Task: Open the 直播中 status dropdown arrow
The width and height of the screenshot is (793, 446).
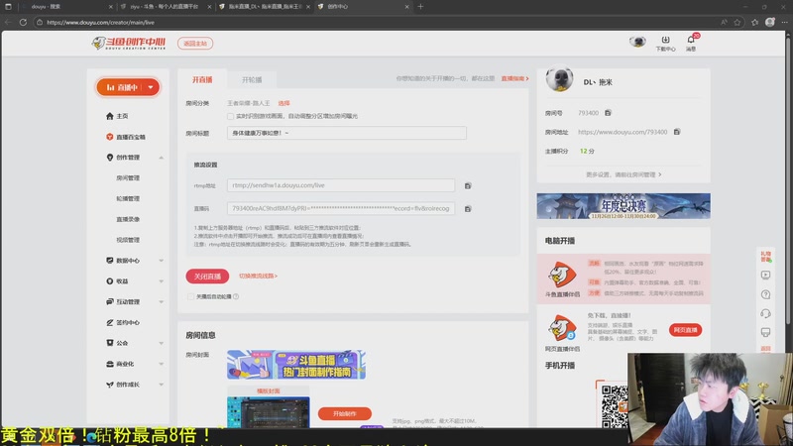Action: [x=151, y=87]
